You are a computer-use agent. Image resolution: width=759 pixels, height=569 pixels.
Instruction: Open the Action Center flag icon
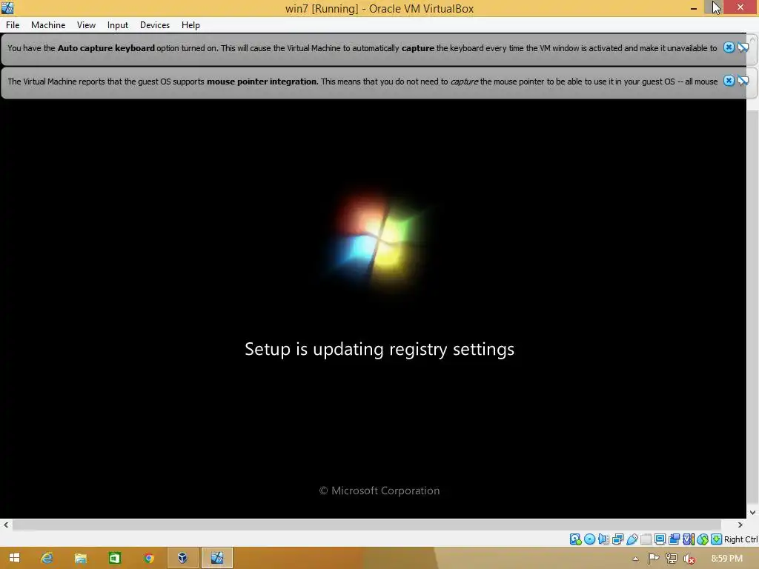tap(653, 559)
